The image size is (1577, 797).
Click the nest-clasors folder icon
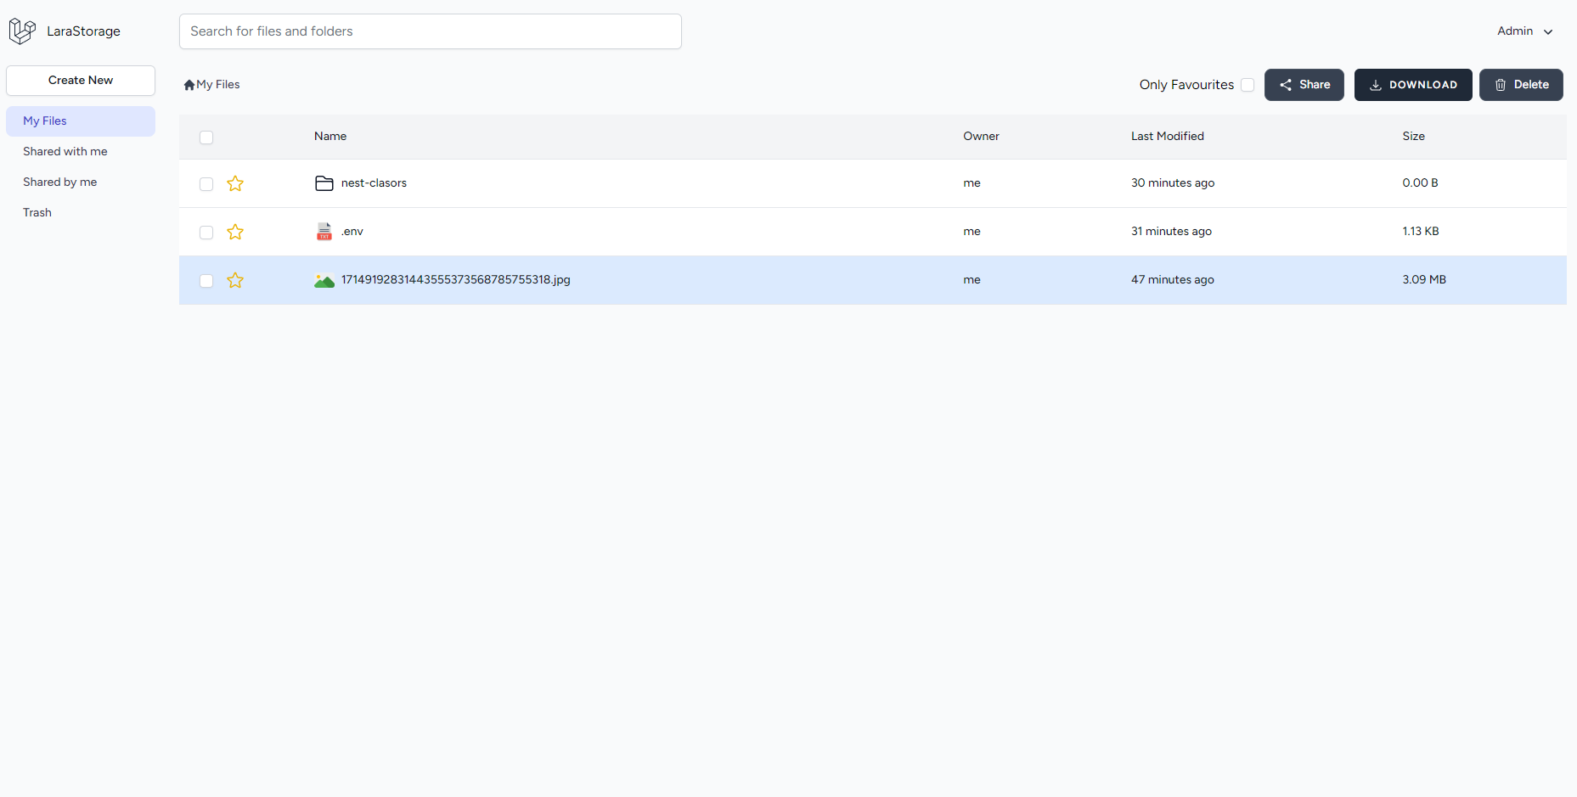point(324,183)
